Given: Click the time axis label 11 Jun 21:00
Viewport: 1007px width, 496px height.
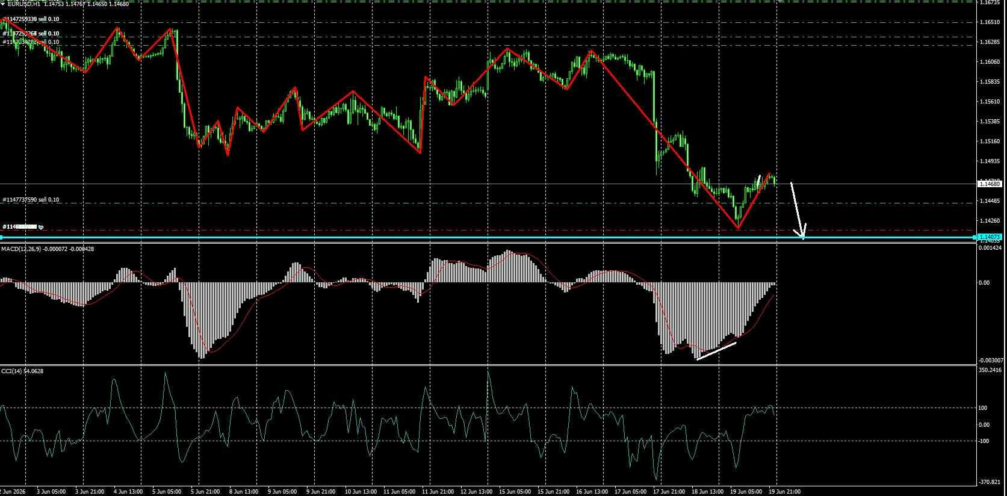Looking at the screenshot, I should pos(437,492).
